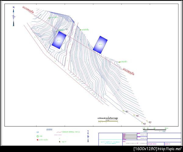Image resolution: width=183 pixels, height=152 pixels.
Task: Click the green marker label beside the right road edge
Action: coord(85,30)
